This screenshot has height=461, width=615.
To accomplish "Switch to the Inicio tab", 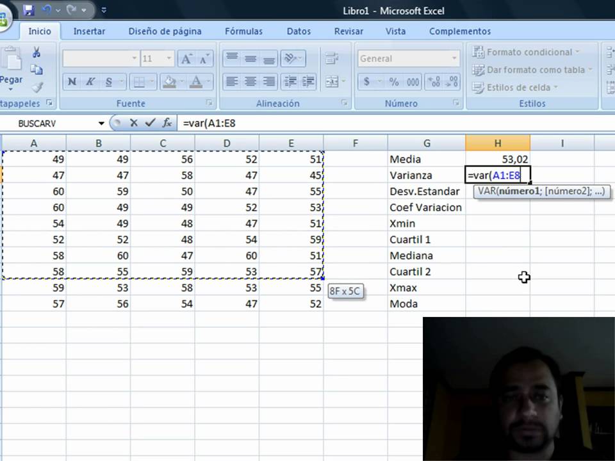I will [x=40, y=31].
